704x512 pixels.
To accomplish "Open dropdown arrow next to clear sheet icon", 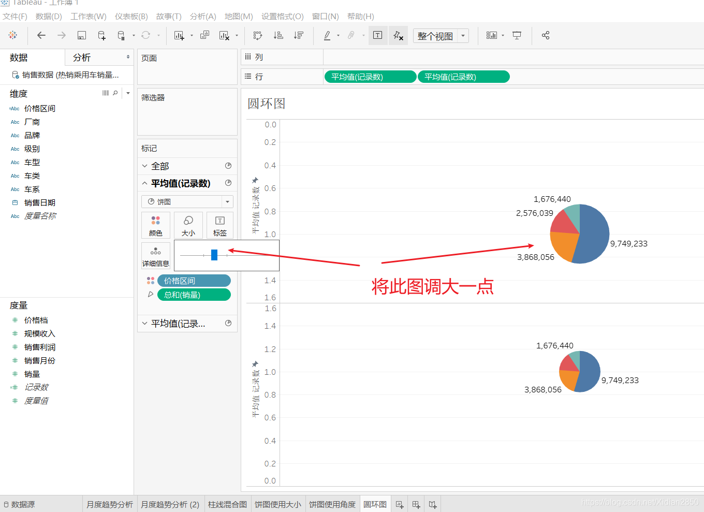I will [237, 36].
